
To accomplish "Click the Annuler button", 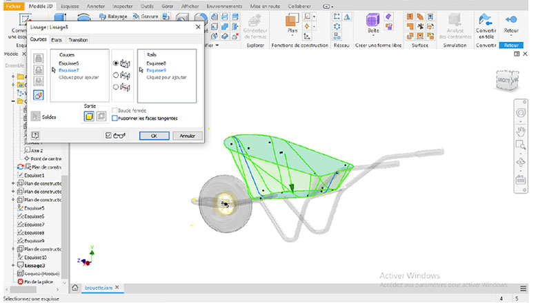I will click(x=187, y=136).
